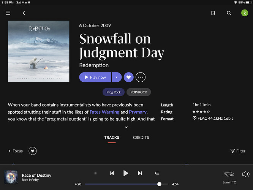The height and width of the screenshot is (190, 253).
Task: Click the Play now button
Action: pyautogui.click(x=95, y=77)
